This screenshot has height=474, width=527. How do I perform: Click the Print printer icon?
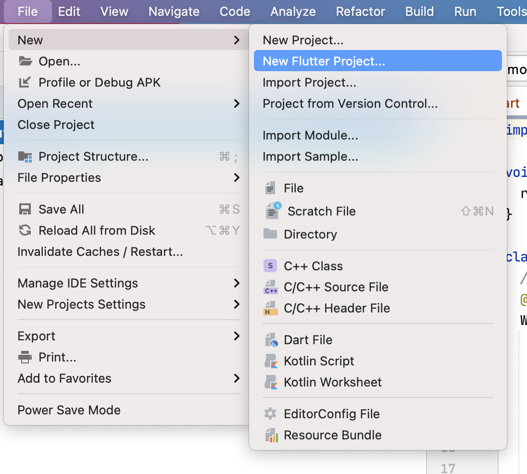click(x=25, y=357)
